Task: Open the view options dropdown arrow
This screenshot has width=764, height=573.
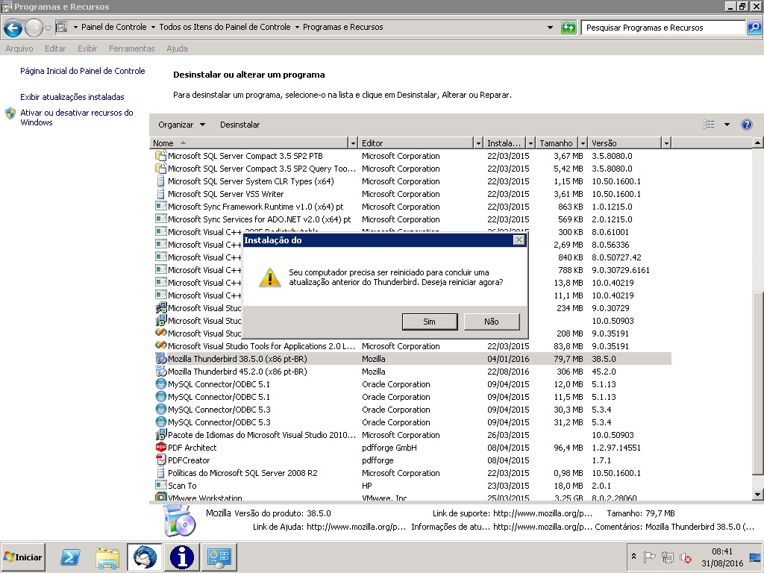Action: pyautogui.click(x=727, y=125)
